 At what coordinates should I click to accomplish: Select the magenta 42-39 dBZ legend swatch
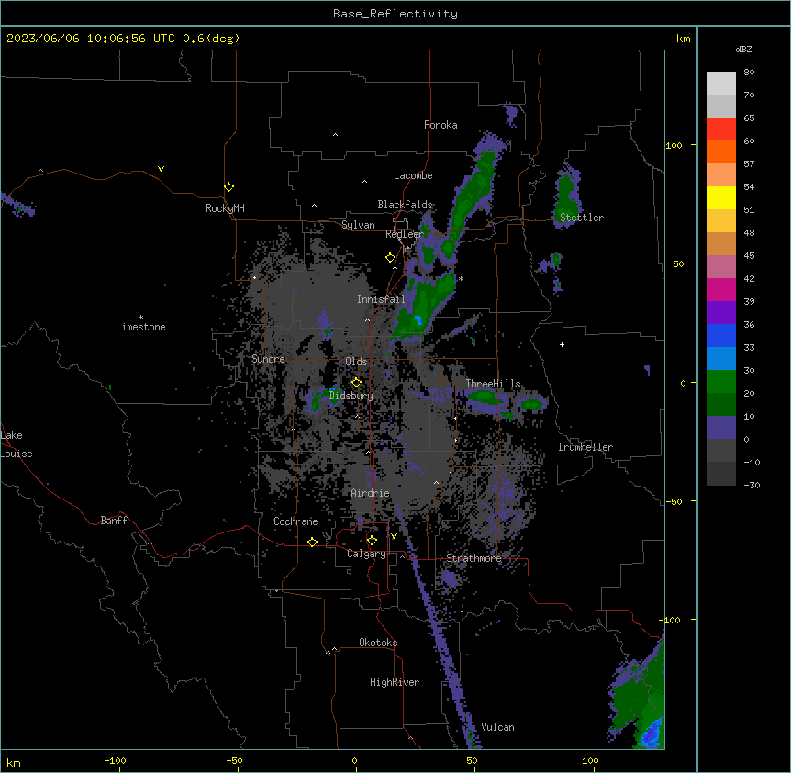(x=721, y=289)
